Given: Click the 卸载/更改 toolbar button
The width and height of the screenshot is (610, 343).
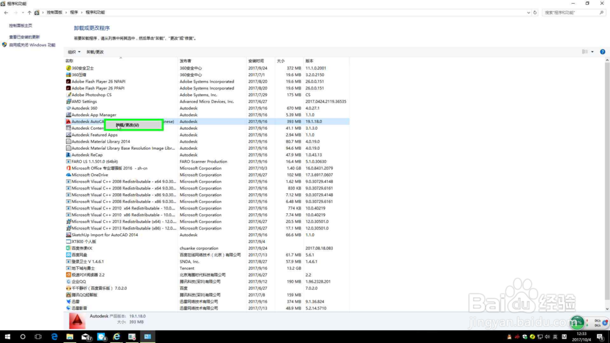Looking at the screenshot, I should click(95, 52).
